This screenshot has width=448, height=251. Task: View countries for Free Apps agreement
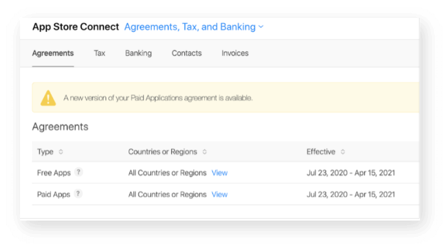219,173
